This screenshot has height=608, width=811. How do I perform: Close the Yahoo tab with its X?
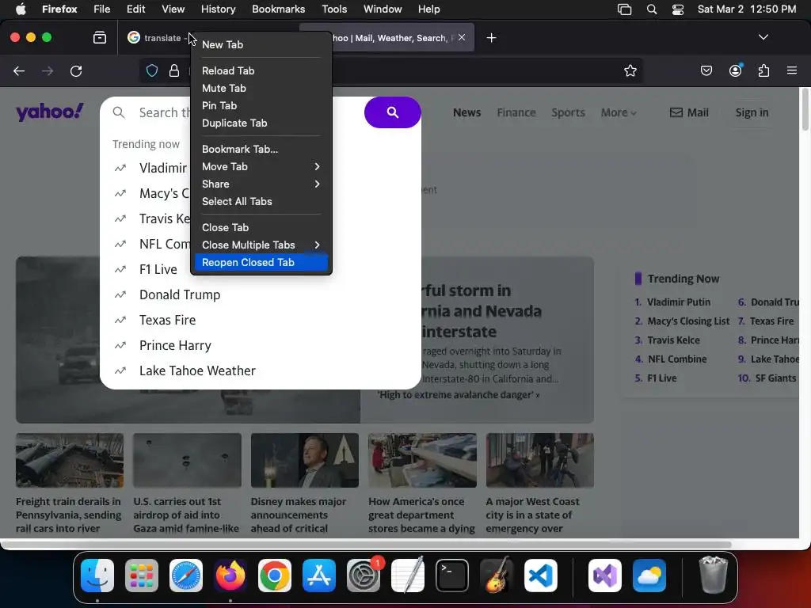click(x=462, y=37)
